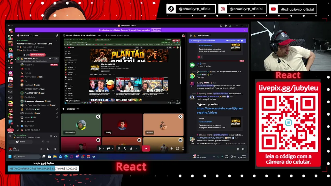Click the NOVO unread servers indicator
The height and width of the screenshot is (186, 331).
pyautogui.click(x=10, y=130)
